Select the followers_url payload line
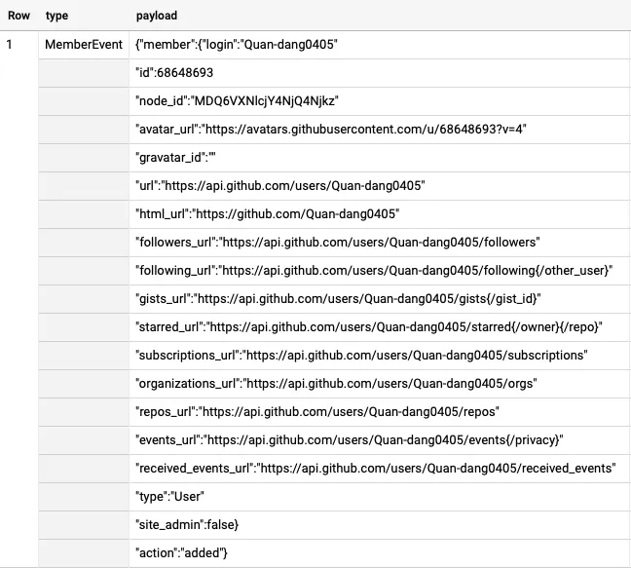Viewport: 631px width, 568px height. coord(338,243)
